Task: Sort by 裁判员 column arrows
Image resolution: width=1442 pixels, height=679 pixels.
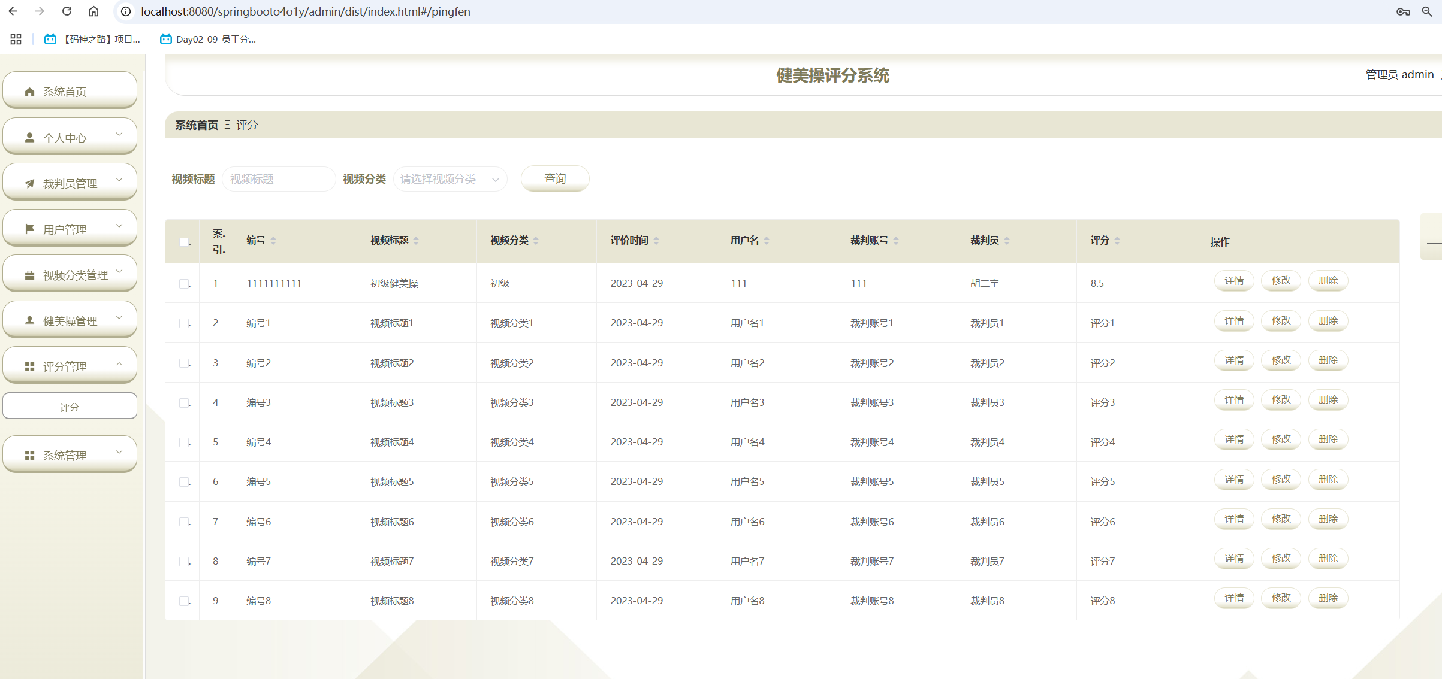Action: click(1007, 241)
